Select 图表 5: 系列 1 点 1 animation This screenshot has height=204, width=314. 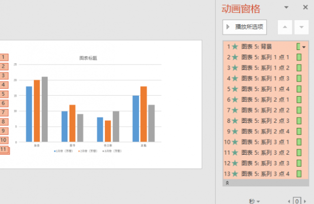click(x=266, y=57)
